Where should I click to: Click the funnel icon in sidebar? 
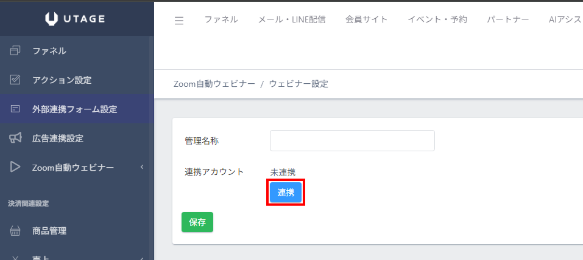[x=16, y=51]
